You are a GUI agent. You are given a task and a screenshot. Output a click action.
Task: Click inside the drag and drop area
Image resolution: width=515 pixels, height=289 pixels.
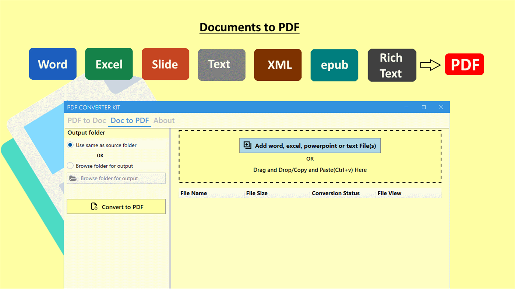310,170
